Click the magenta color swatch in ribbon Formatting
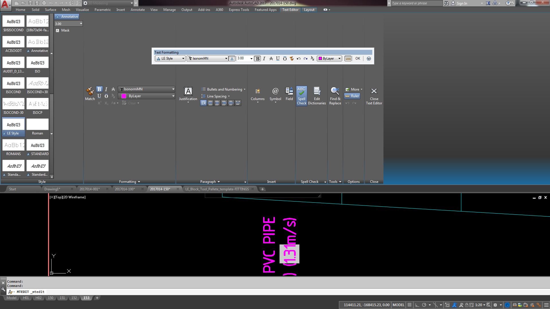This screenshot has width=550, height=309. (x=124, y=96)
